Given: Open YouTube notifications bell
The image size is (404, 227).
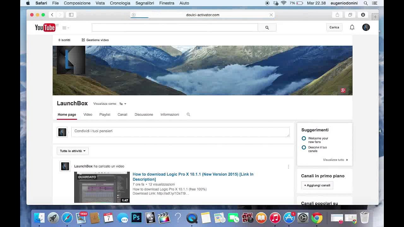Looking at the screenshot, I should coord(352,27).
